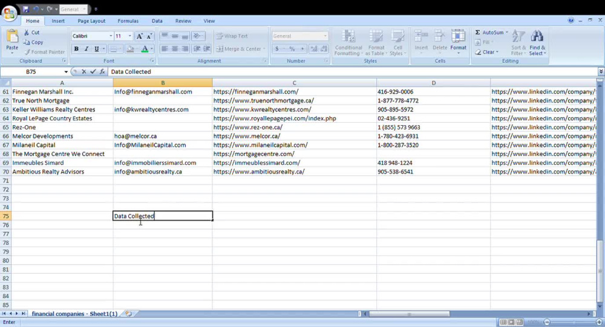The image size is (605, 327).
Task: Open the Font dialog launcher
Action: click(x=152, y=61)
